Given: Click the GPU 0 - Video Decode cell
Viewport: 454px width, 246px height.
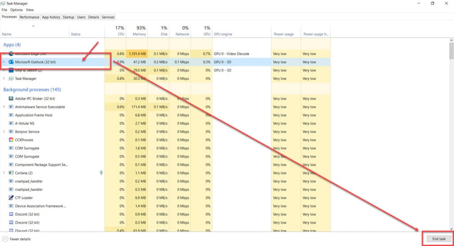Looking at the screenshot, I should pos(231,54).
